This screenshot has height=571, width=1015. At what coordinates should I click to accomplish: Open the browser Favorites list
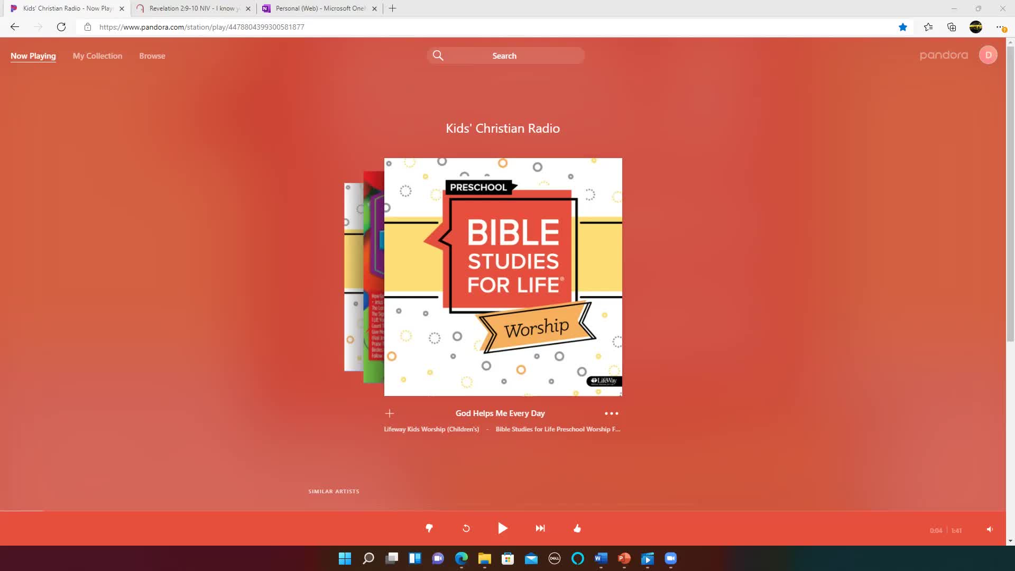[x=928, y=27]
